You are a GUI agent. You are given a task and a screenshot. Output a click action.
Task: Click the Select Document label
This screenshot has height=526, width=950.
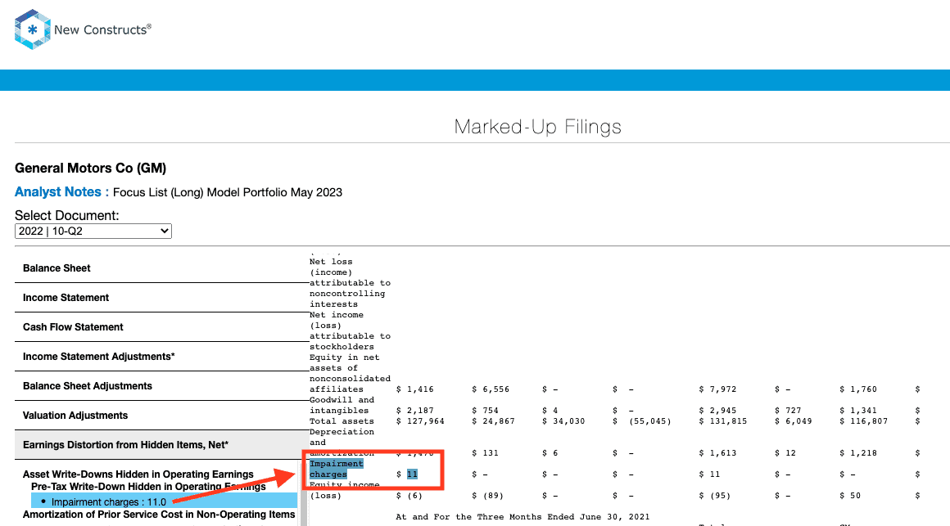(66, 215)
